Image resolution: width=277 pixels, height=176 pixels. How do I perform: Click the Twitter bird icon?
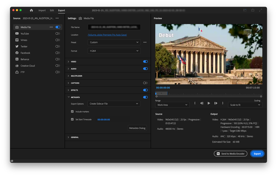point(17,47)
